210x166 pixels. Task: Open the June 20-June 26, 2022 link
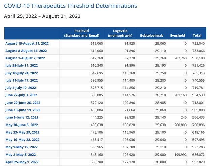click(x=23, y=103)
